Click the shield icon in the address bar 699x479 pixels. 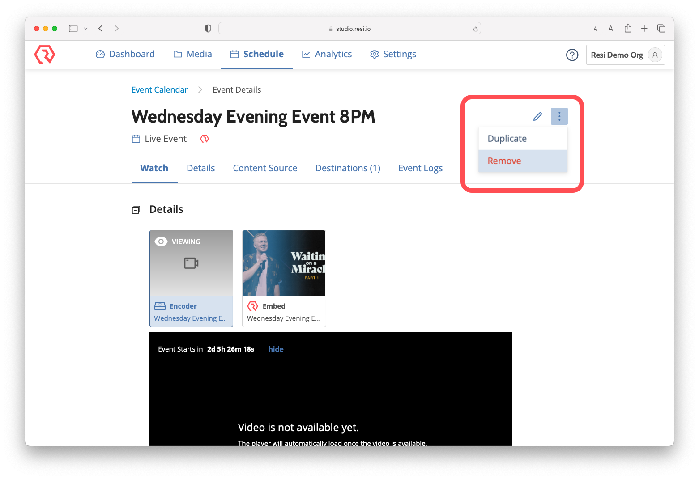208,28
